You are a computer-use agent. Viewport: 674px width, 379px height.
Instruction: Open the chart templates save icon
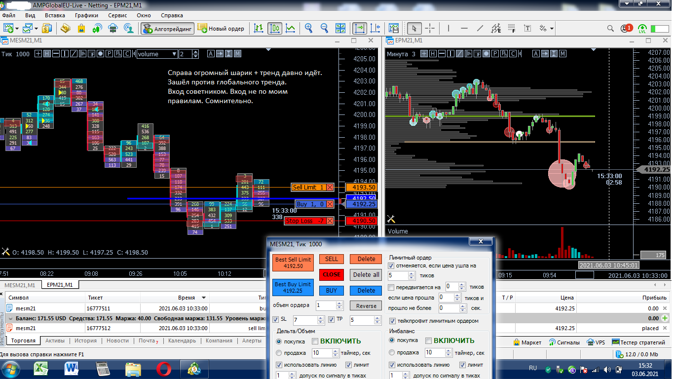[x=393, y=28]
